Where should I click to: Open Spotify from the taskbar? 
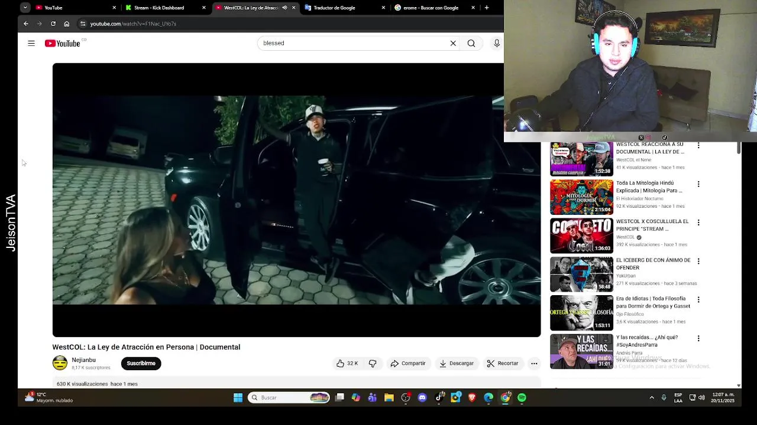(x=522, y=398)
